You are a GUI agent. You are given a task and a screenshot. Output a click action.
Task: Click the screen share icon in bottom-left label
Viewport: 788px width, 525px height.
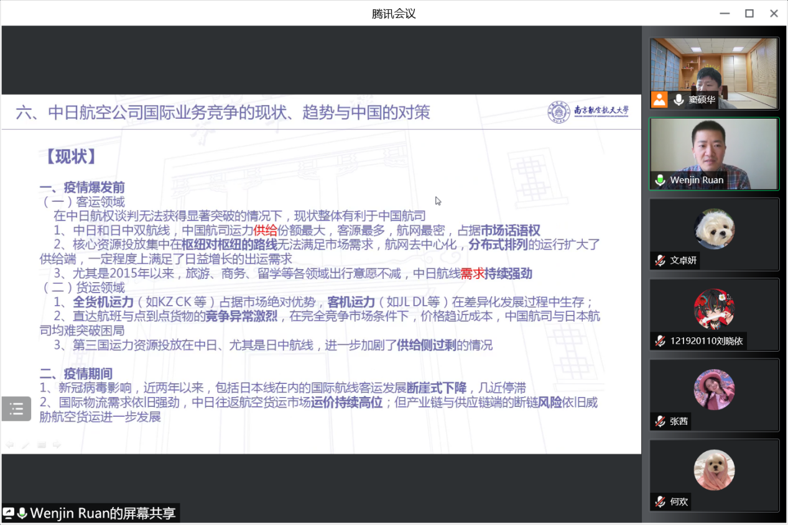[9, 513]
